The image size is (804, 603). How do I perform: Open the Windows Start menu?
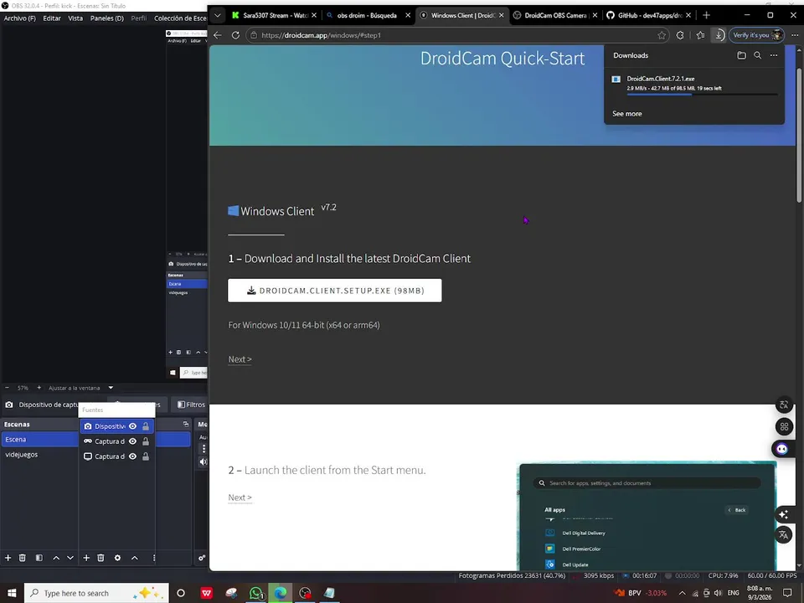(x=11, y=593)
